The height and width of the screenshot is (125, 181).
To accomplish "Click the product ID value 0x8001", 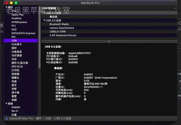I will (x=88, y=74).
